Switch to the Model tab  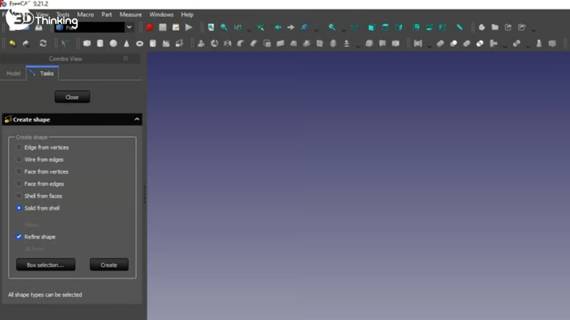(13, 73)
